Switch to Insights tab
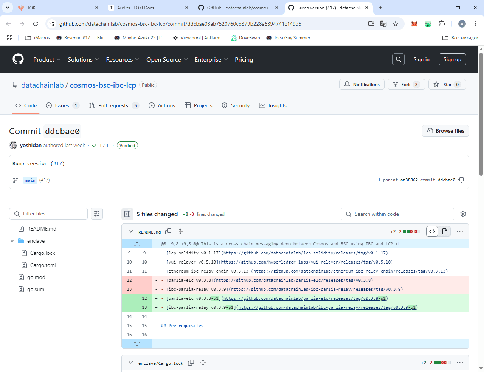Viewport: 484px width, 372px height. click(273, 105)
